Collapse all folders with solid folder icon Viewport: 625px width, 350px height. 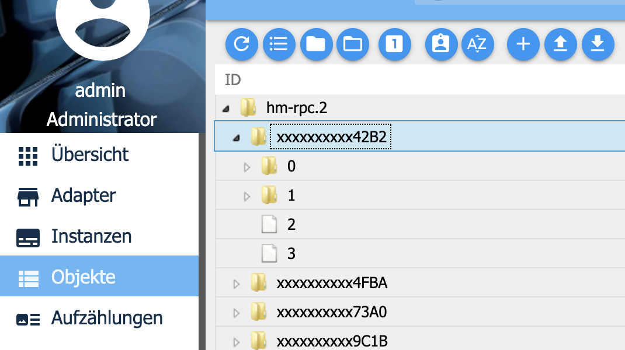tap(316, 44)
